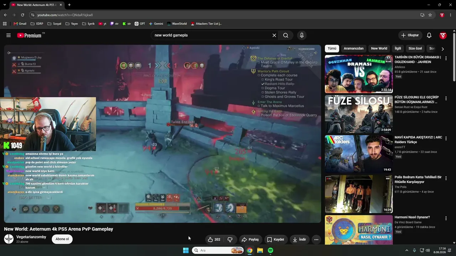Viewport: 456px width, 256px height.
Task: Open the green Kick str bookmark
Action: pyautogui.click(x=126, y=24)
